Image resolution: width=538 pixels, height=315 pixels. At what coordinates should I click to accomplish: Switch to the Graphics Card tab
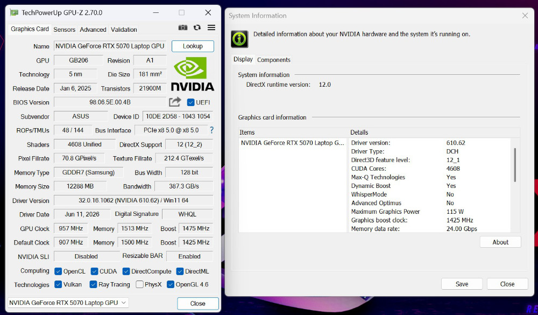point(30,29)
